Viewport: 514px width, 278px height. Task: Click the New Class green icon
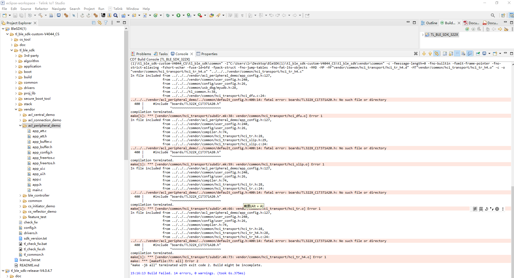pos(156,15)
